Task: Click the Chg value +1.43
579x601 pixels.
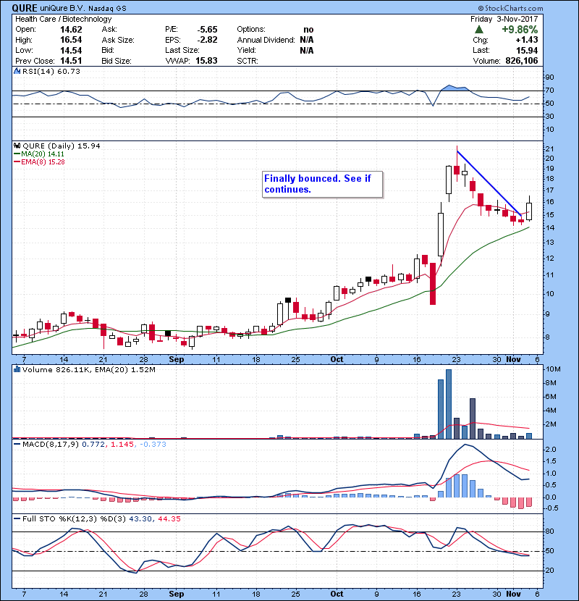Action: 526,40
